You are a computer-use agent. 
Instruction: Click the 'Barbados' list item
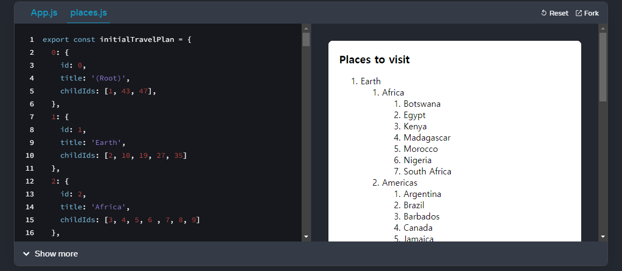[422, 217]
